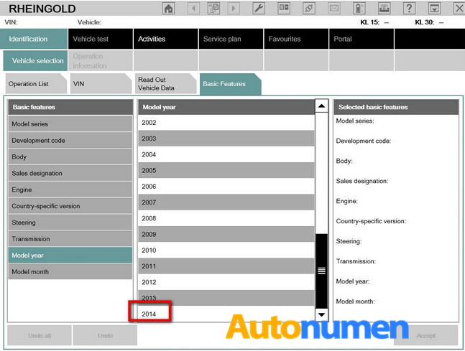
Task: Open the documents overview icon
Action: point(213,9)
